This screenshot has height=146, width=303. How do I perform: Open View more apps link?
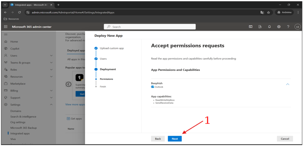[x=75, y=105]
